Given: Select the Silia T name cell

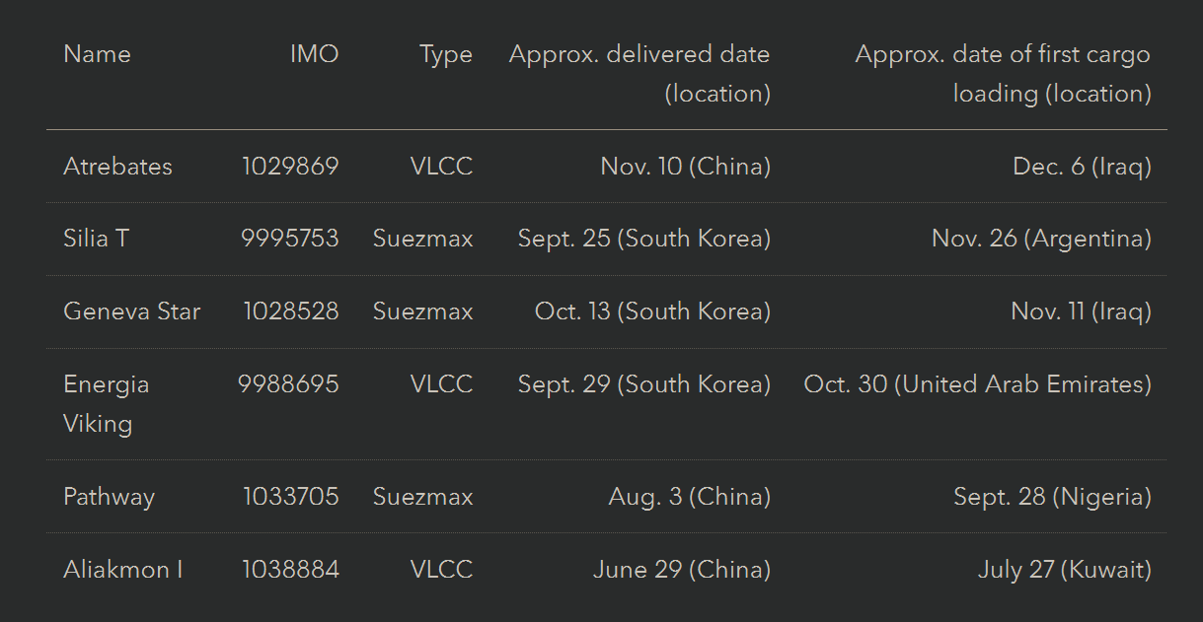Looking at the screenshot, I should coord(96,239).
